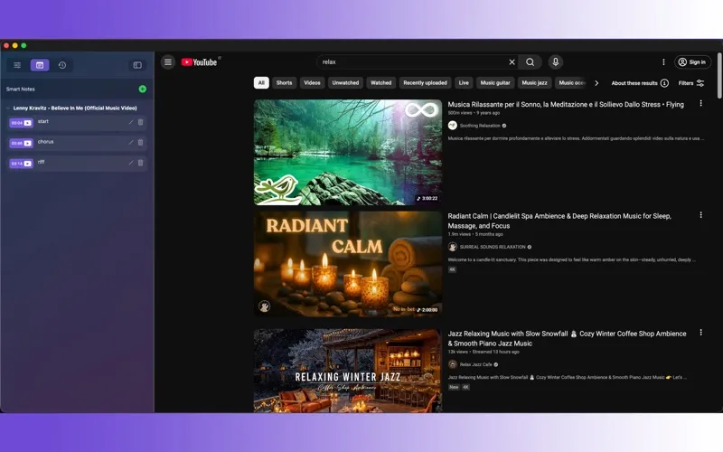The width and height of the screenshot is (723, 452).
Task: Visit the Soothing Relaxation channel
Action: pos(480,126)
